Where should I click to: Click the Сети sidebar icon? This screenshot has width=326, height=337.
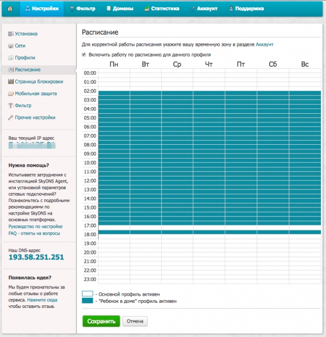pyautogui.click(x=11, y=46)
